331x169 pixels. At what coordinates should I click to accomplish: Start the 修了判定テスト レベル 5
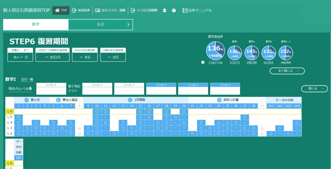click(x=193, y=89)
